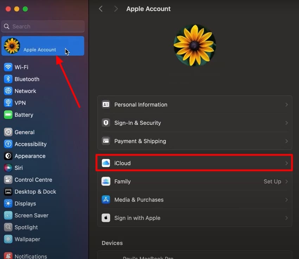Click the Displays sun icon
The height and width of the screenshot is (259, 299).
pyautogui.click(x=8, y=203)
